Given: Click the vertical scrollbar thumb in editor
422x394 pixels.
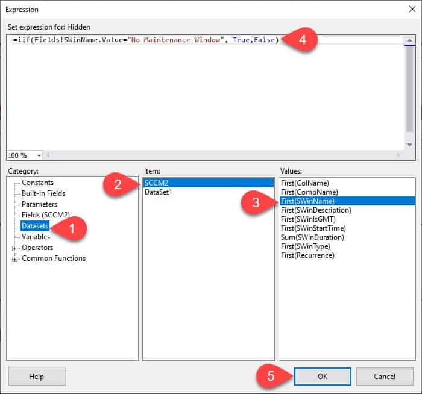Looking at the screenshot, I should tap(409, 89).
